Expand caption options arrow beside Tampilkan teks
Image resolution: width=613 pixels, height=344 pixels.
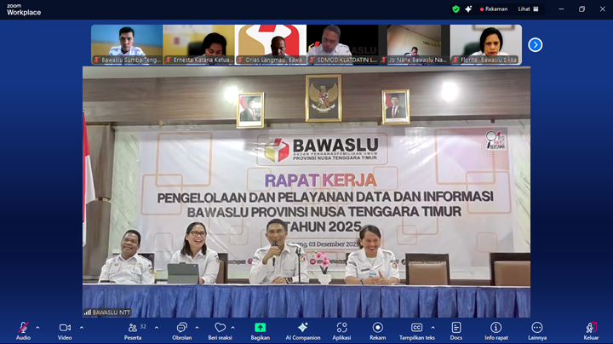(433, 328)
